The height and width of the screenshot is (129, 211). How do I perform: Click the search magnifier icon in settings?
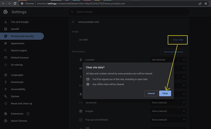pos(72,12)
